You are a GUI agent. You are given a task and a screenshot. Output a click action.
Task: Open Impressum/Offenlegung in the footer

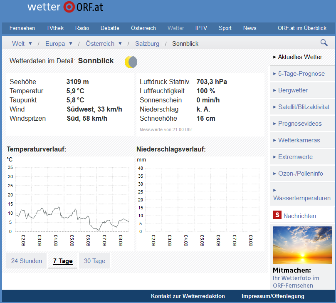coord(273,296)
